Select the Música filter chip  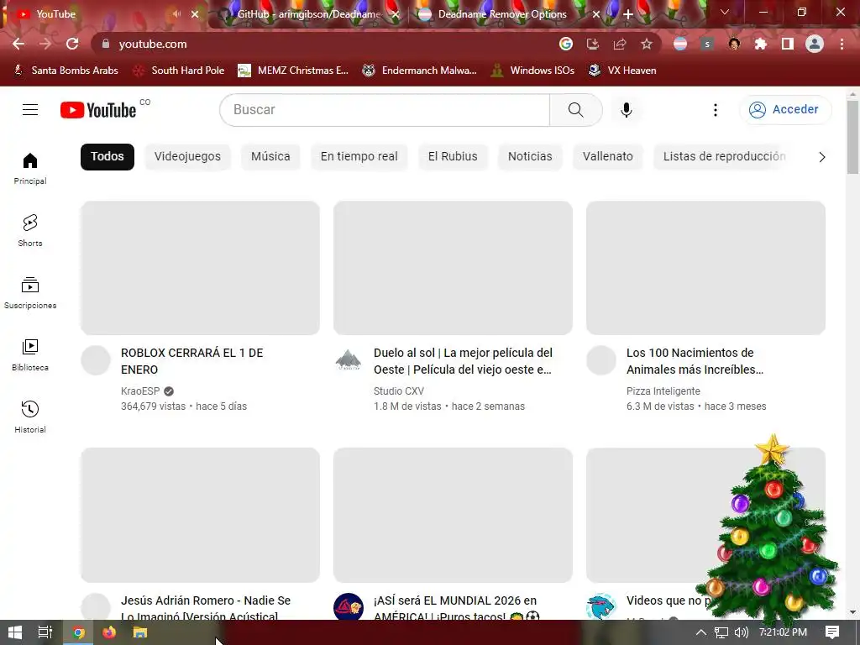tap(270, 157)
